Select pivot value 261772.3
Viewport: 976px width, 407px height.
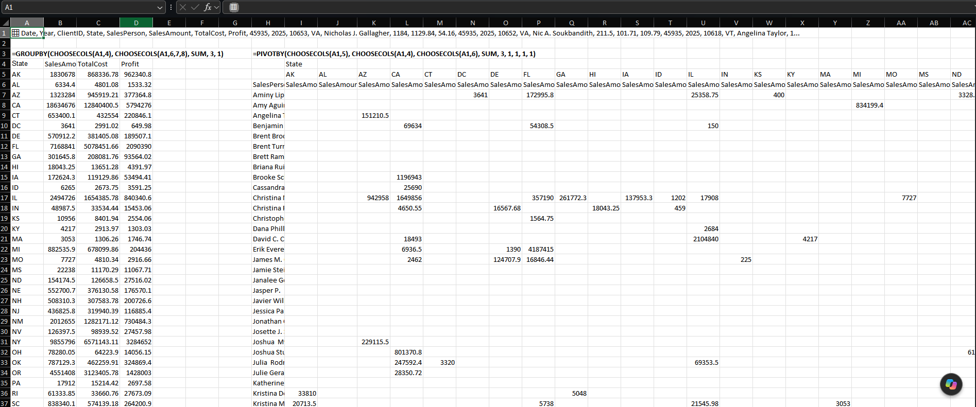point(571,198)
